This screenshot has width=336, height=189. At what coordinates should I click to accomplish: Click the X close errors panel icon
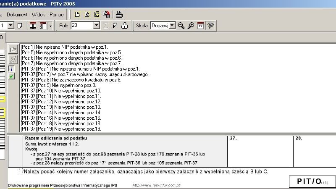[x=13, y=59]
